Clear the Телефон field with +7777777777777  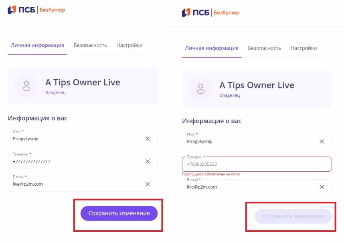click(x=148, y=161)
